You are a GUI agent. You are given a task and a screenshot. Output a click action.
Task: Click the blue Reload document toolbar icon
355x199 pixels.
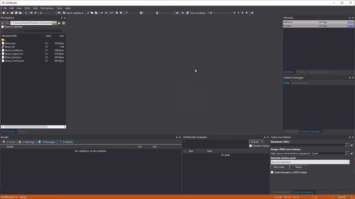(x=26, y=13)
